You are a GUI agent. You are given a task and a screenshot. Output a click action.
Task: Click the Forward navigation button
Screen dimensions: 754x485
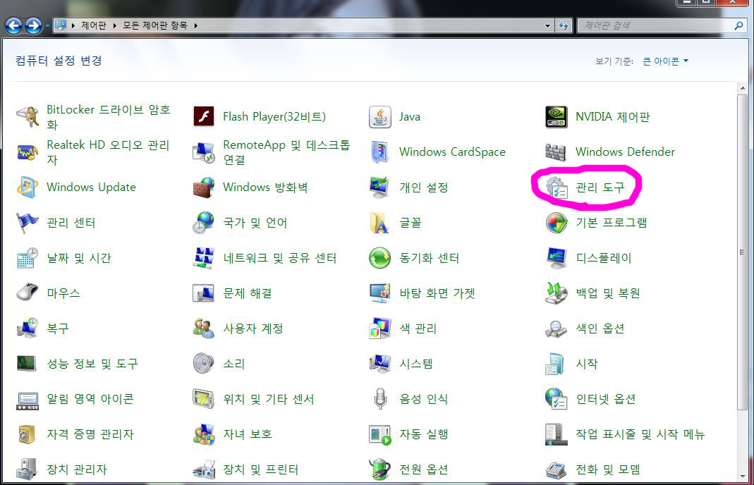(33, 25)
